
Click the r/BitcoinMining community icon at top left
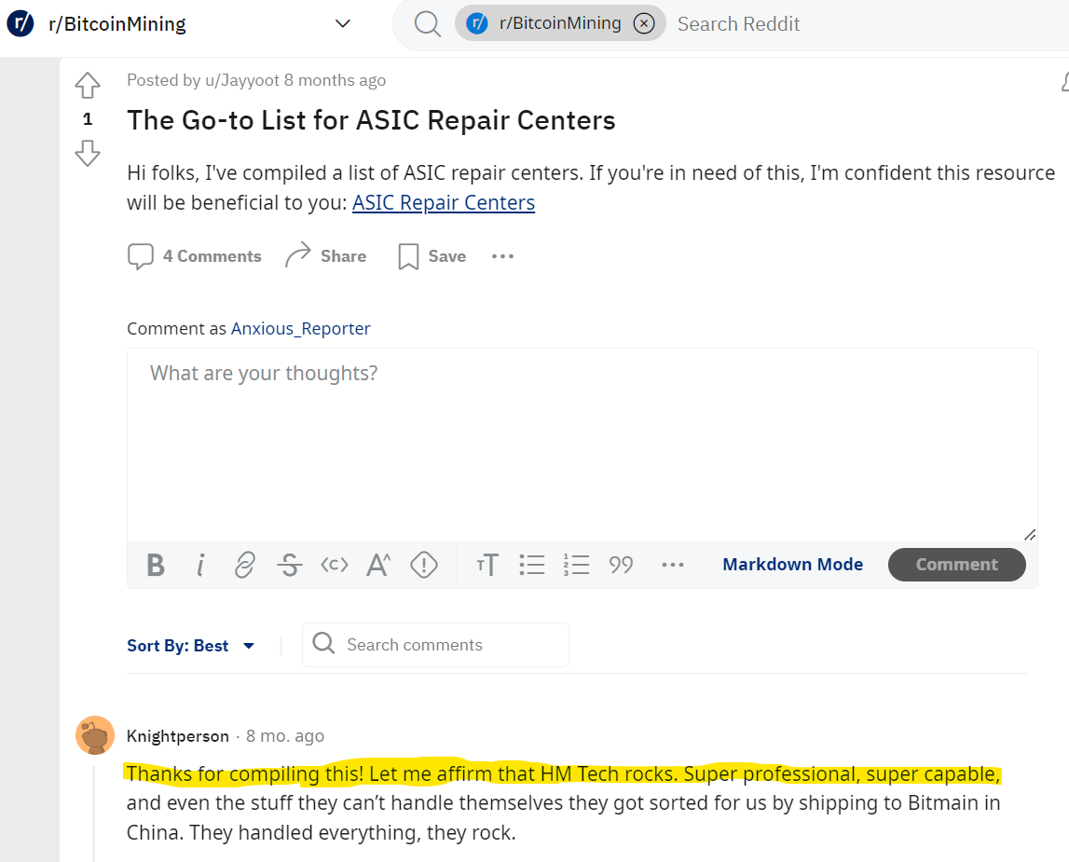tap(21, 23)
